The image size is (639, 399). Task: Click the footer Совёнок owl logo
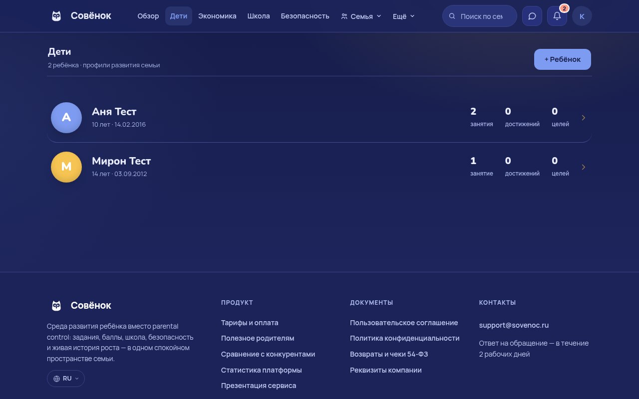click(56, 305)
